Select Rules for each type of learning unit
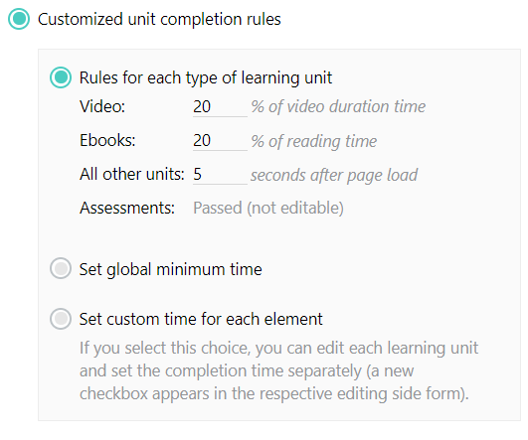 coord(61,77)
